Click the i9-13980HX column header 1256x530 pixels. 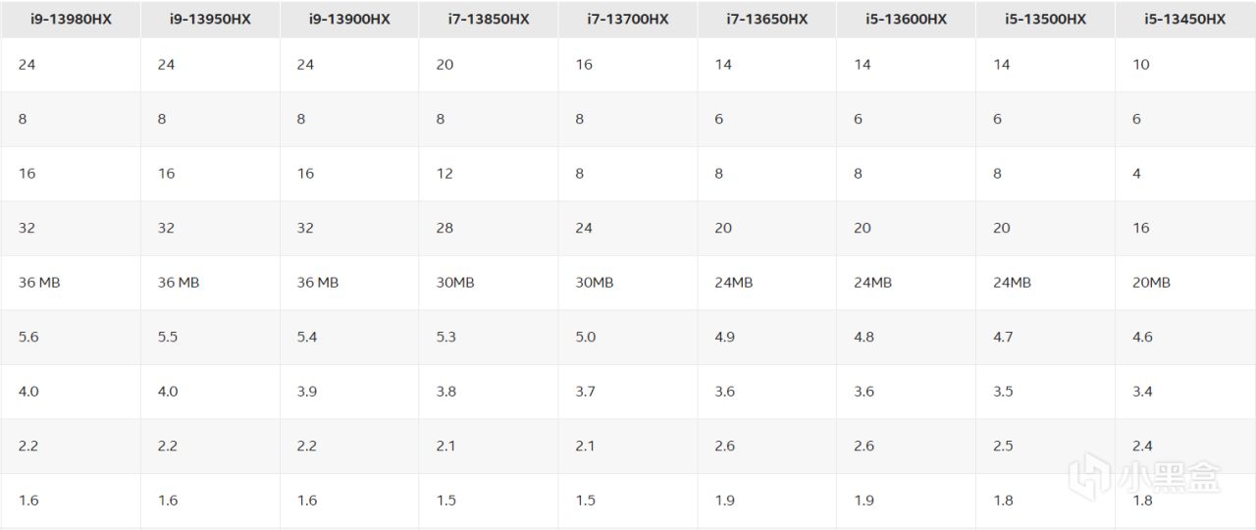[x=71, y=20]
